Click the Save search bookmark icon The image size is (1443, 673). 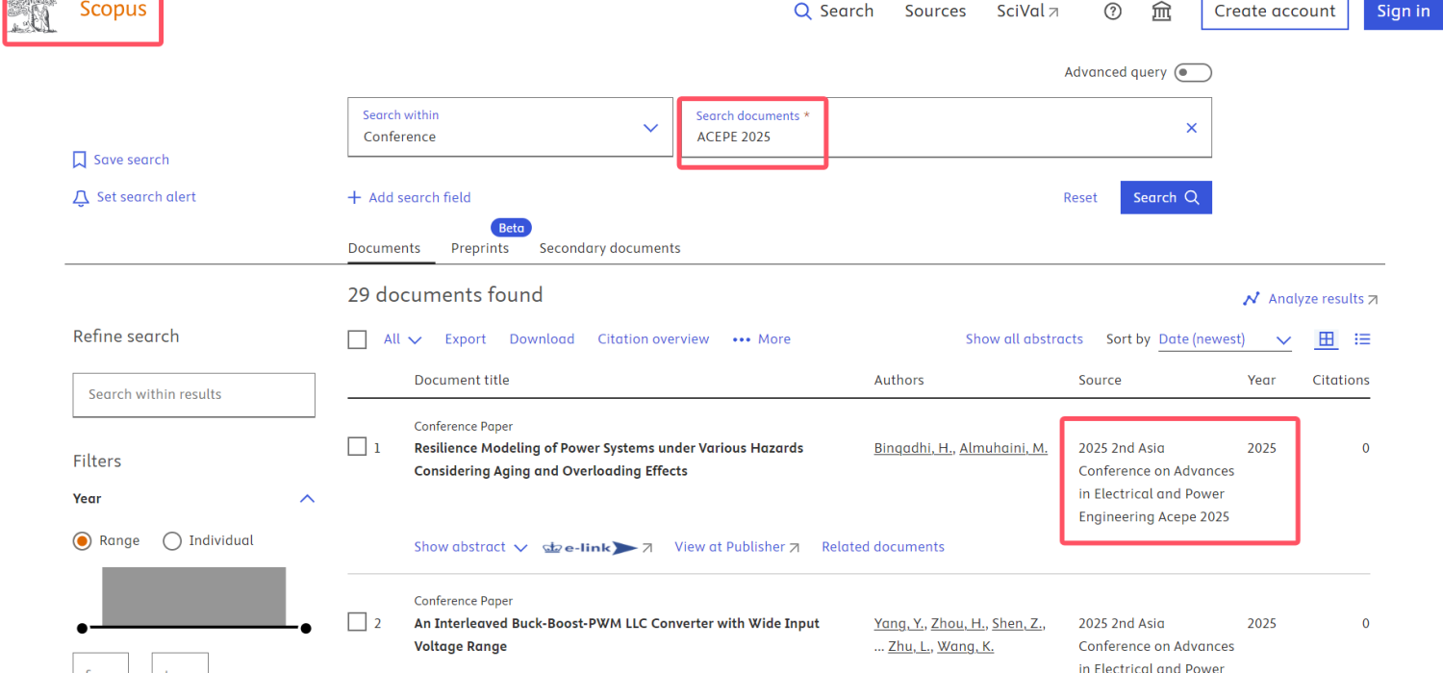80,160
